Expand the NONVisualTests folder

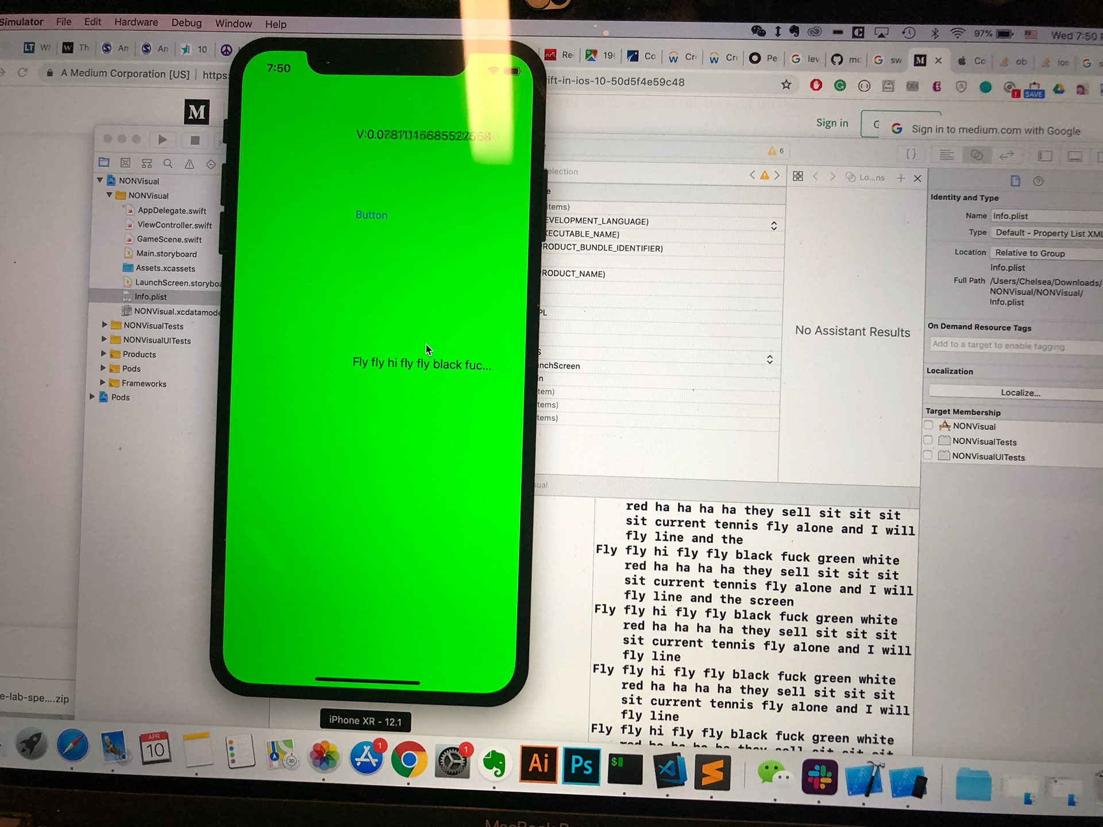[105, 324]
